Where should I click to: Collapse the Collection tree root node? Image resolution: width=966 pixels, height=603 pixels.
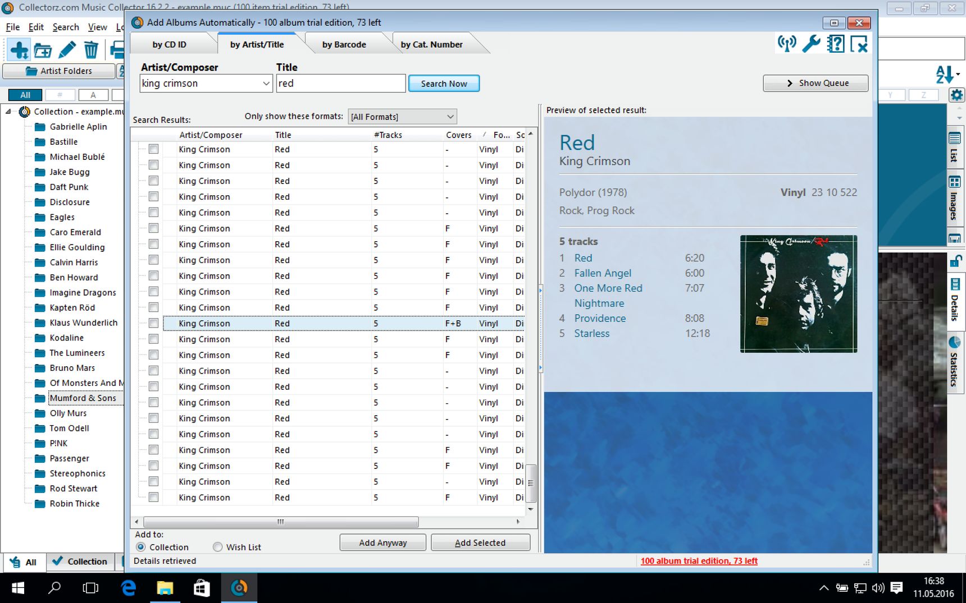8,112
